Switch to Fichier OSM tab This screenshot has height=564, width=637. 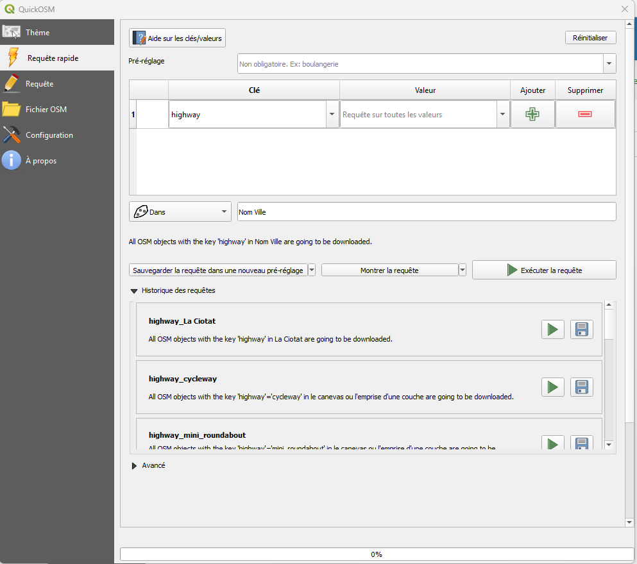(57, 109)
